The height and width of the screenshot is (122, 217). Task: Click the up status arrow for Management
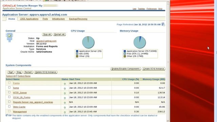click(65, 112)
